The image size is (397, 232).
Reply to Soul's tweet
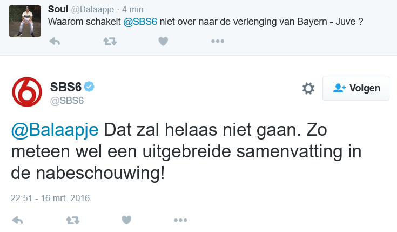tap(55, 41)
